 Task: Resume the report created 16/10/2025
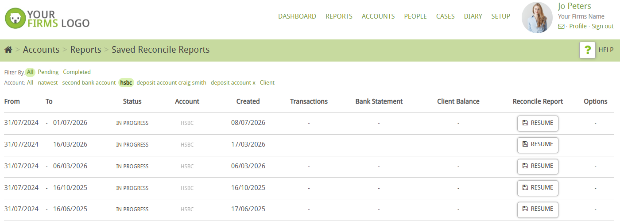click(538, 188)
